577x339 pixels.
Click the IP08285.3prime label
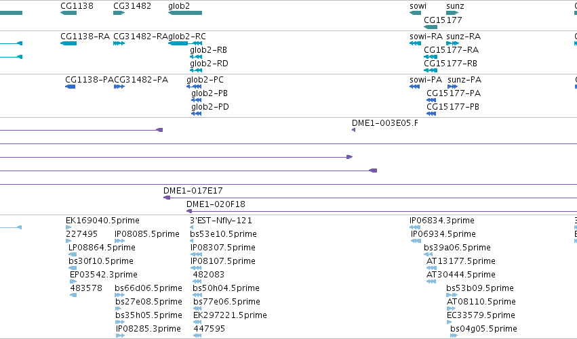(148, 329)
